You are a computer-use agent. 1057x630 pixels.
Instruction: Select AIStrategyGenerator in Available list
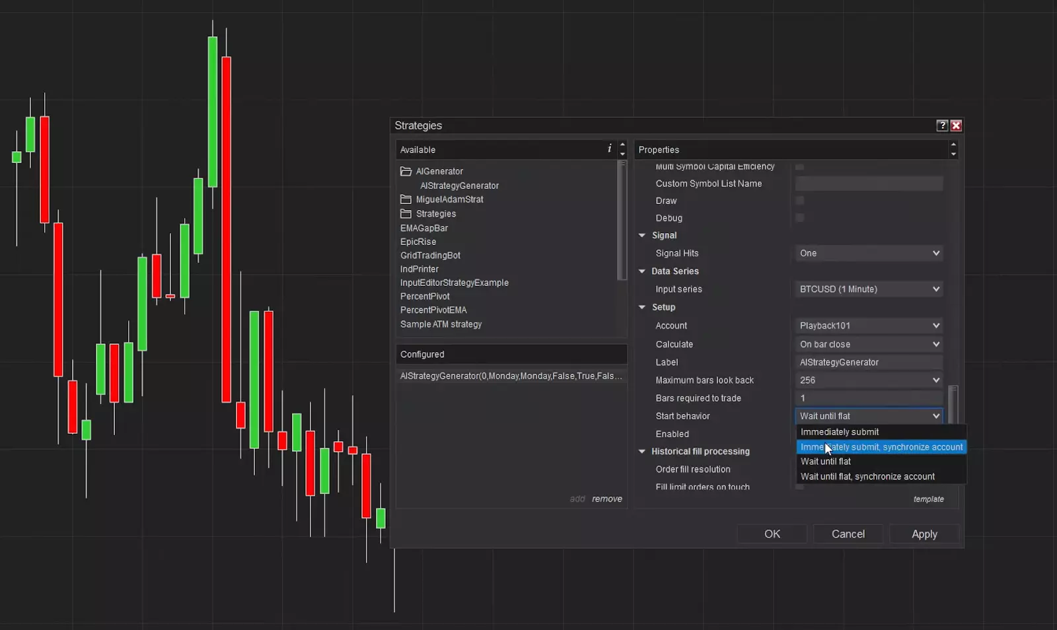(459, 186)
